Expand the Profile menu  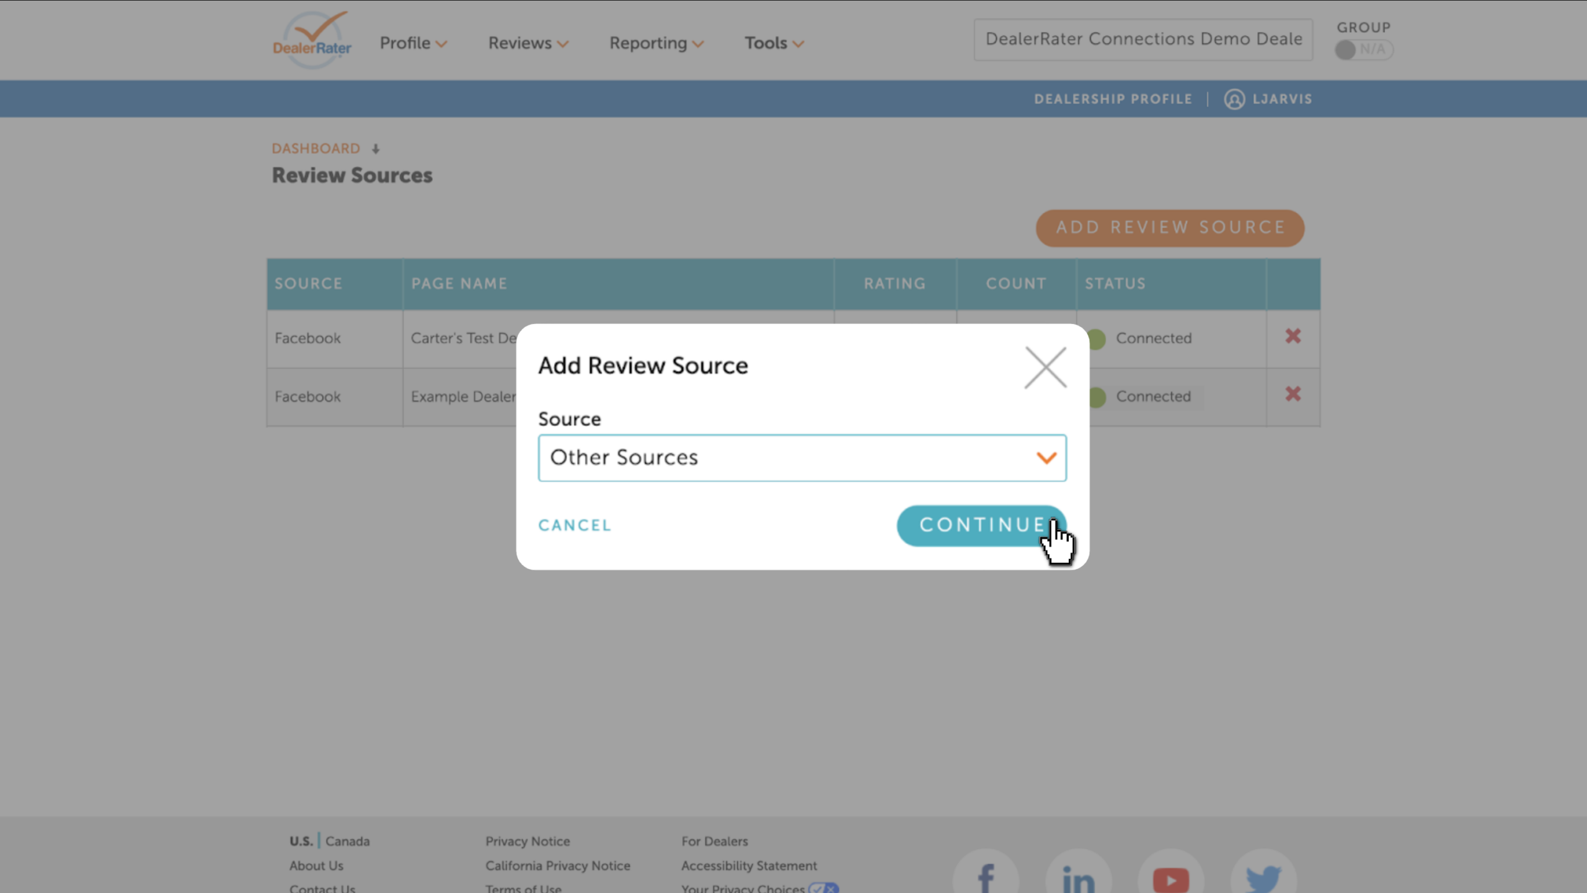coord(413,43)
